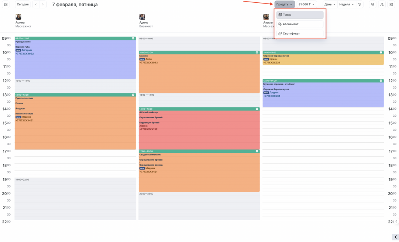This screenshot has height=242, width=399.
Task: Click the zoom magnifier icon
Action: pos(373,4)
